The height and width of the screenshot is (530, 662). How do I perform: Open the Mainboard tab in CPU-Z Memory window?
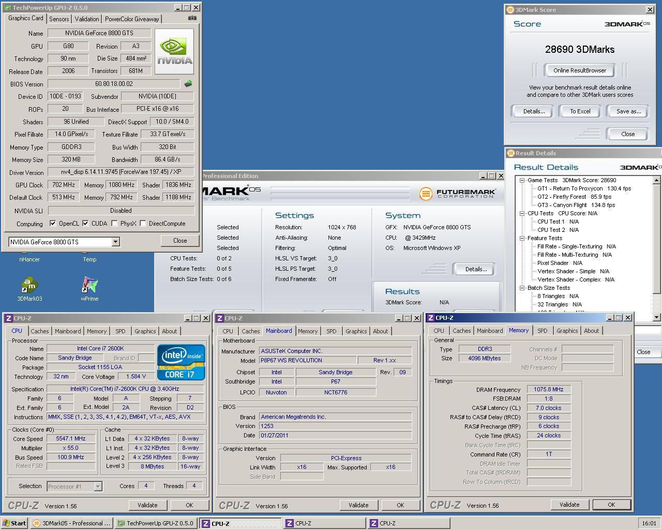[x=490, y=331]
